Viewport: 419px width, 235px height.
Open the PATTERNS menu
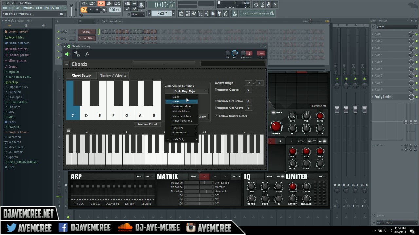(28, 8)
